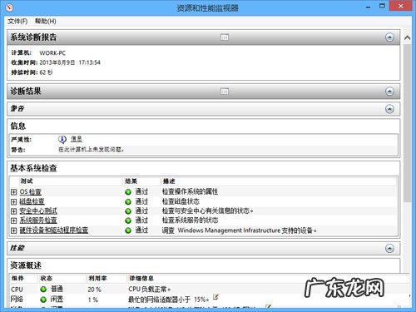Click green status icon for 硬件设备和驱动程序检查
Image resolution: width=416 pixels, height=312 pixels.
point(128,230)
